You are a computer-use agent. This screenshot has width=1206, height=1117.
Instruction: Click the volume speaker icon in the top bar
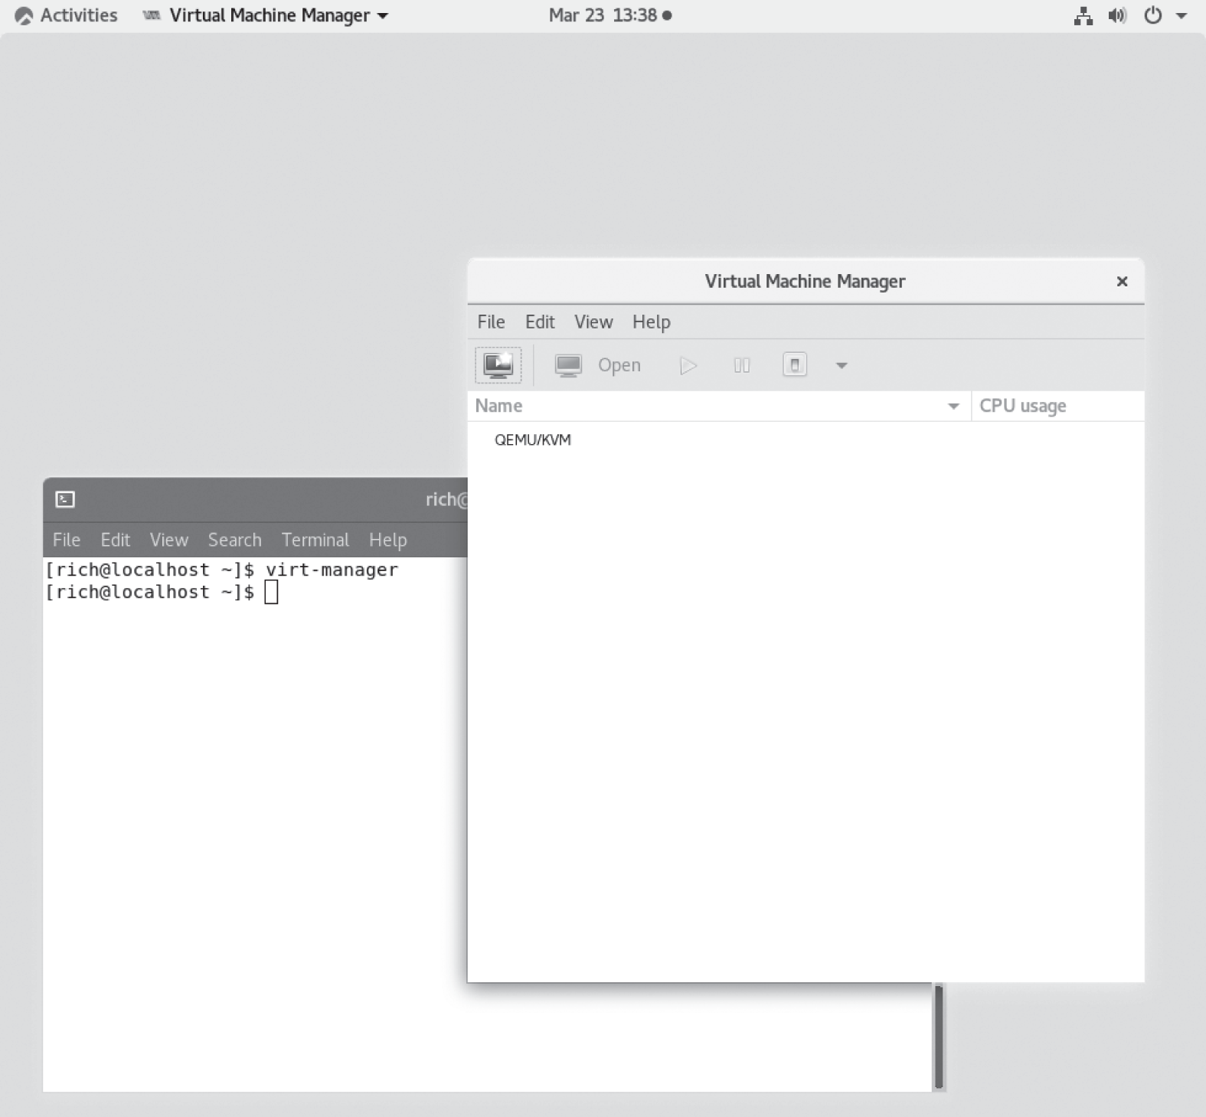1117,15
